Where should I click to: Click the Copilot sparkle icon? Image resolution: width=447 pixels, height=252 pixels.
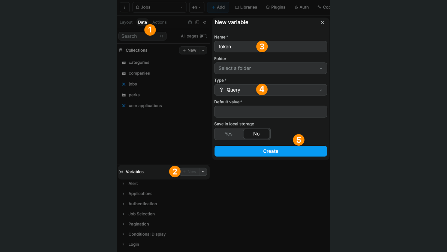point(320,7)
